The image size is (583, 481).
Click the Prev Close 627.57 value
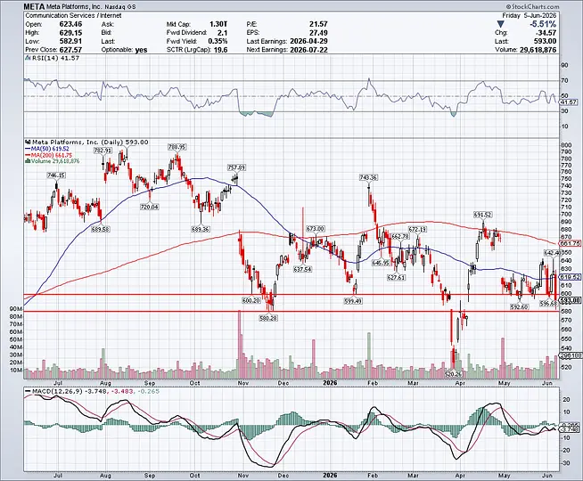pyautogui.click(x=70, y=50)
